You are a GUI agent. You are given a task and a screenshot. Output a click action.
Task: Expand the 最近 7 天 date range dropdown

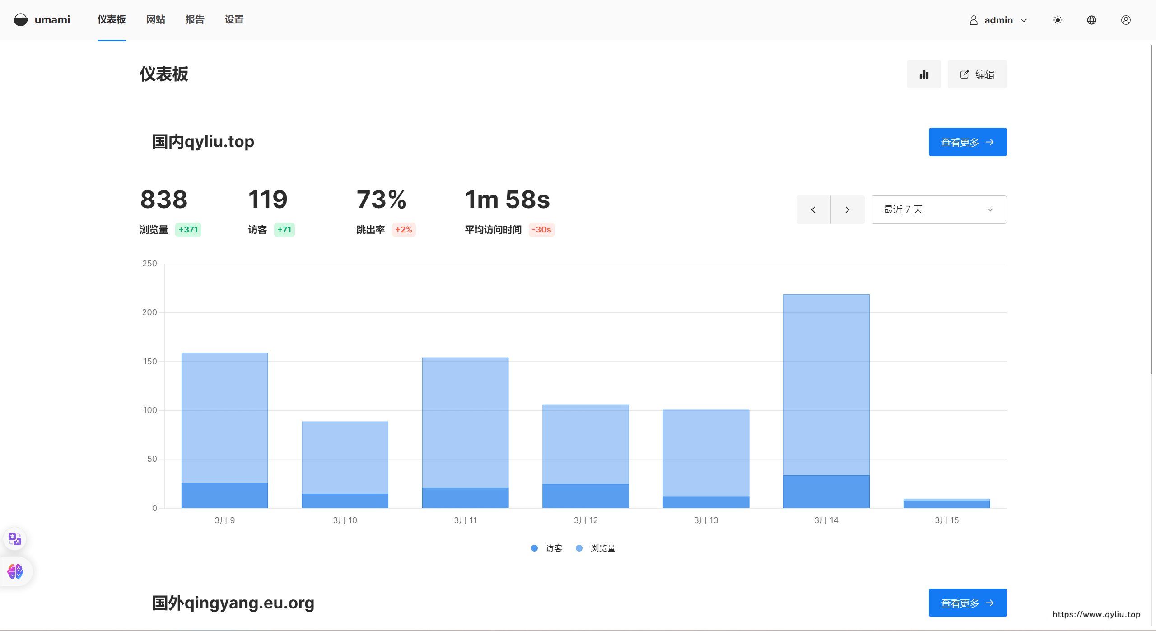point(938,209)
